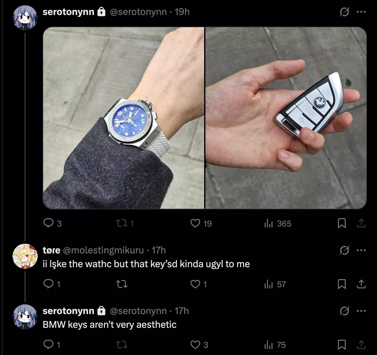This screenshot has height=355, width=377.
Task: Open the BMW key fob photo
Action: [x=286, y=118]
